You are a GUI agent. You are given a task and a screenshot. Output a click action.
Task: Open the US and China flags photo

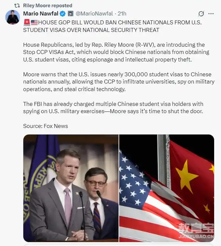coord(166,188)
